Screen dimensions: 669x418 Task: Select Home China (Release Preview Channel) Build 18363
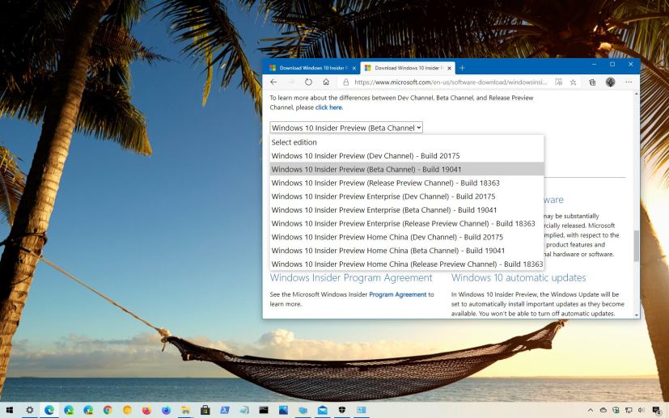point(407,264)
